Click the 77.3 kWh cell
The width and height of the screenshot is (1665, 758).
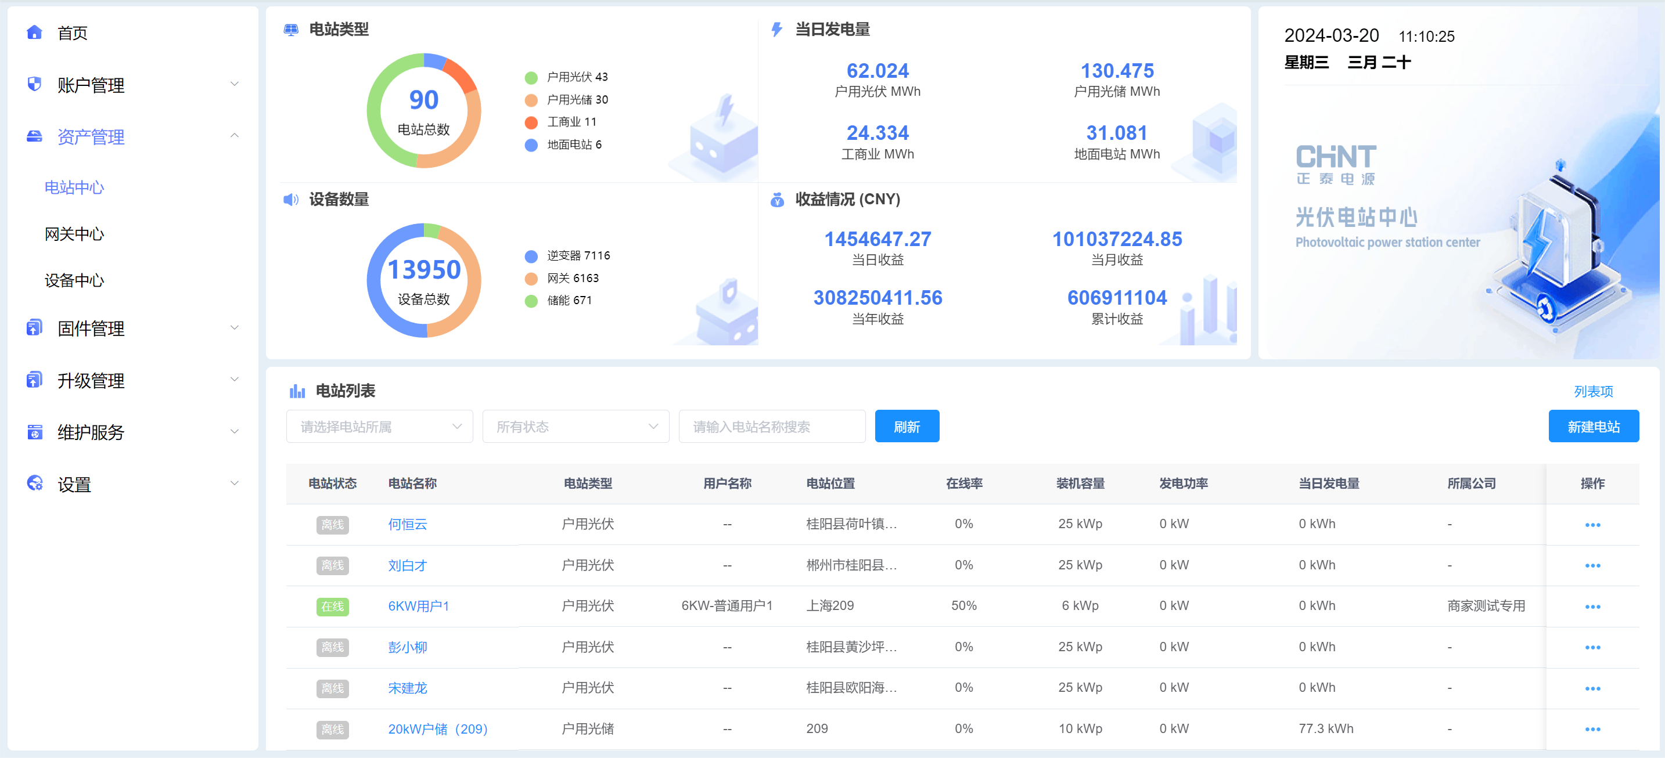click(1326, 729)
